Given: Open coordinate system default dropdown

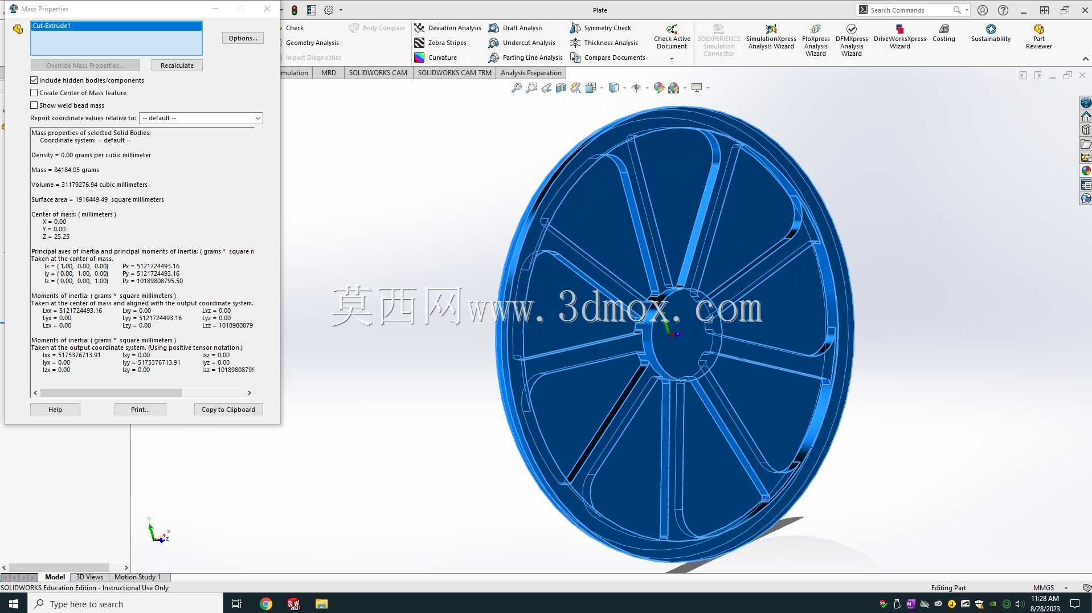Looking at the screenshot, I should [x=201, y=118].
